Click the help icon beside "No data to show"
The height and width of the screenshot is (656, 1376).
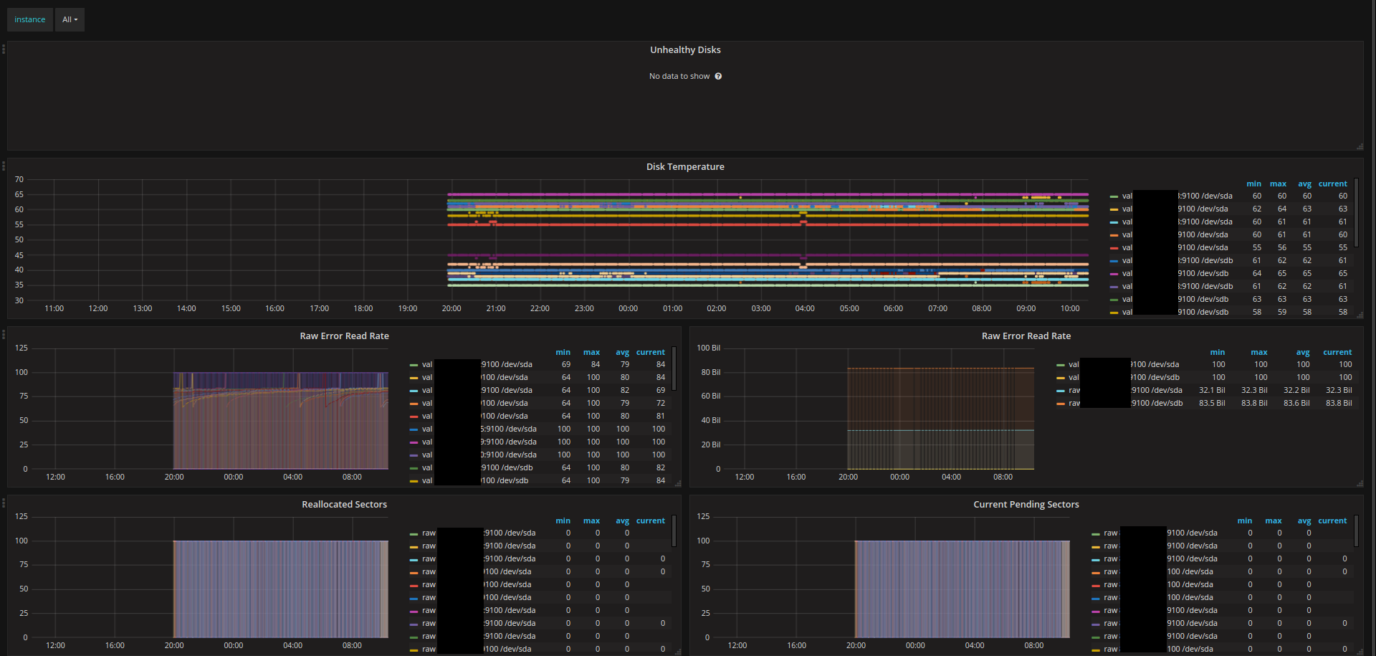click(719, 76)
